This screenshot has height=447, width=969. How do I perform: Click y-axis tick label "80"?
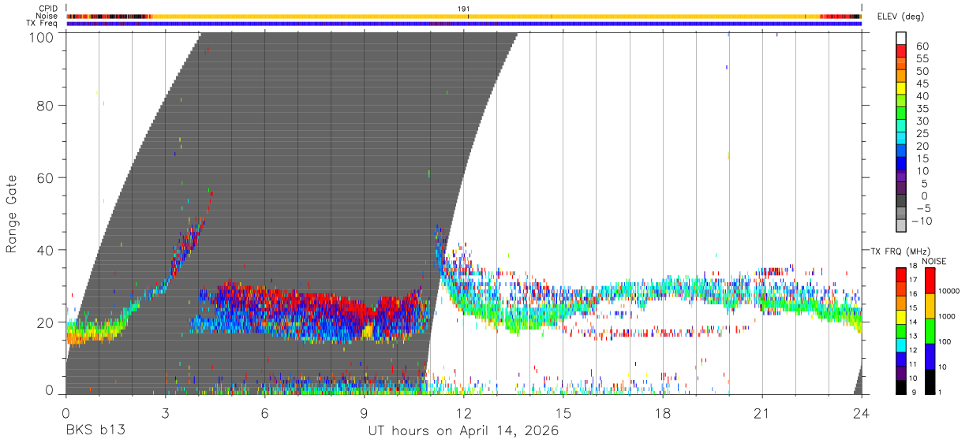(46, 105)
